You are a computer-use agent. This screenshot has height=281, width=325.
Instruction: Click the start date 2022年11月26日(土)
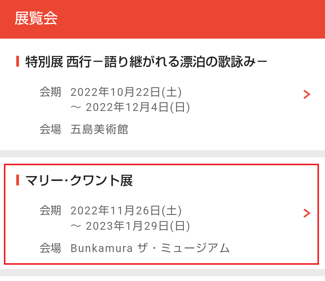[126, 211]
